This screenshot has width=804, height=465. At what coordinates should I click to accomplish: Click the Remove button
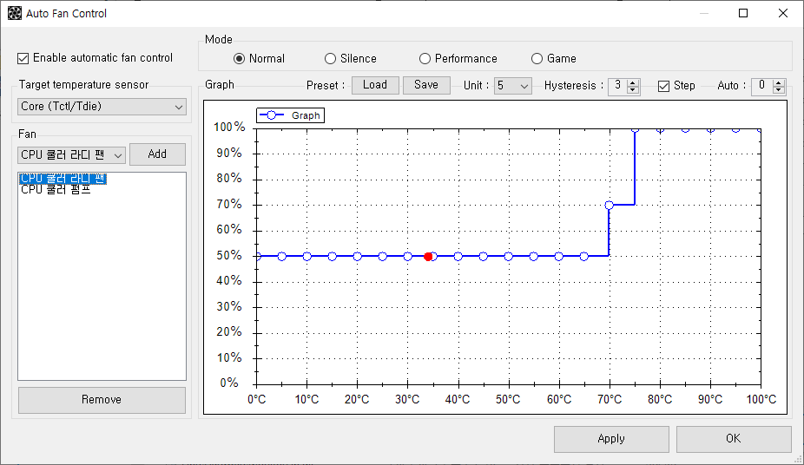[x=102, y=399]
